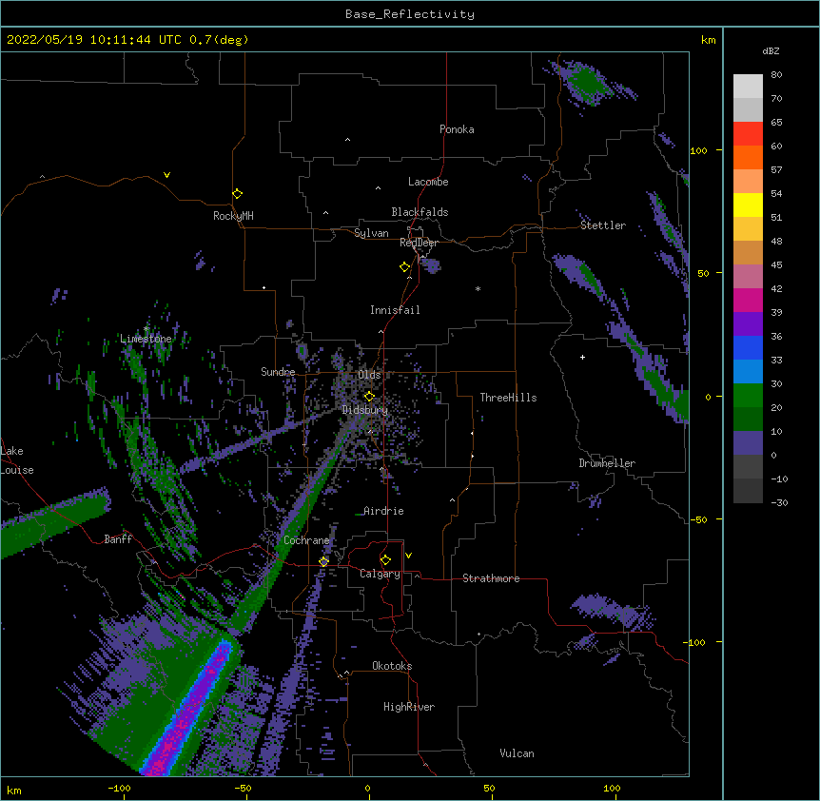Click the bright yellow legend swatch

pyautogui.click(x=748, y=205)
